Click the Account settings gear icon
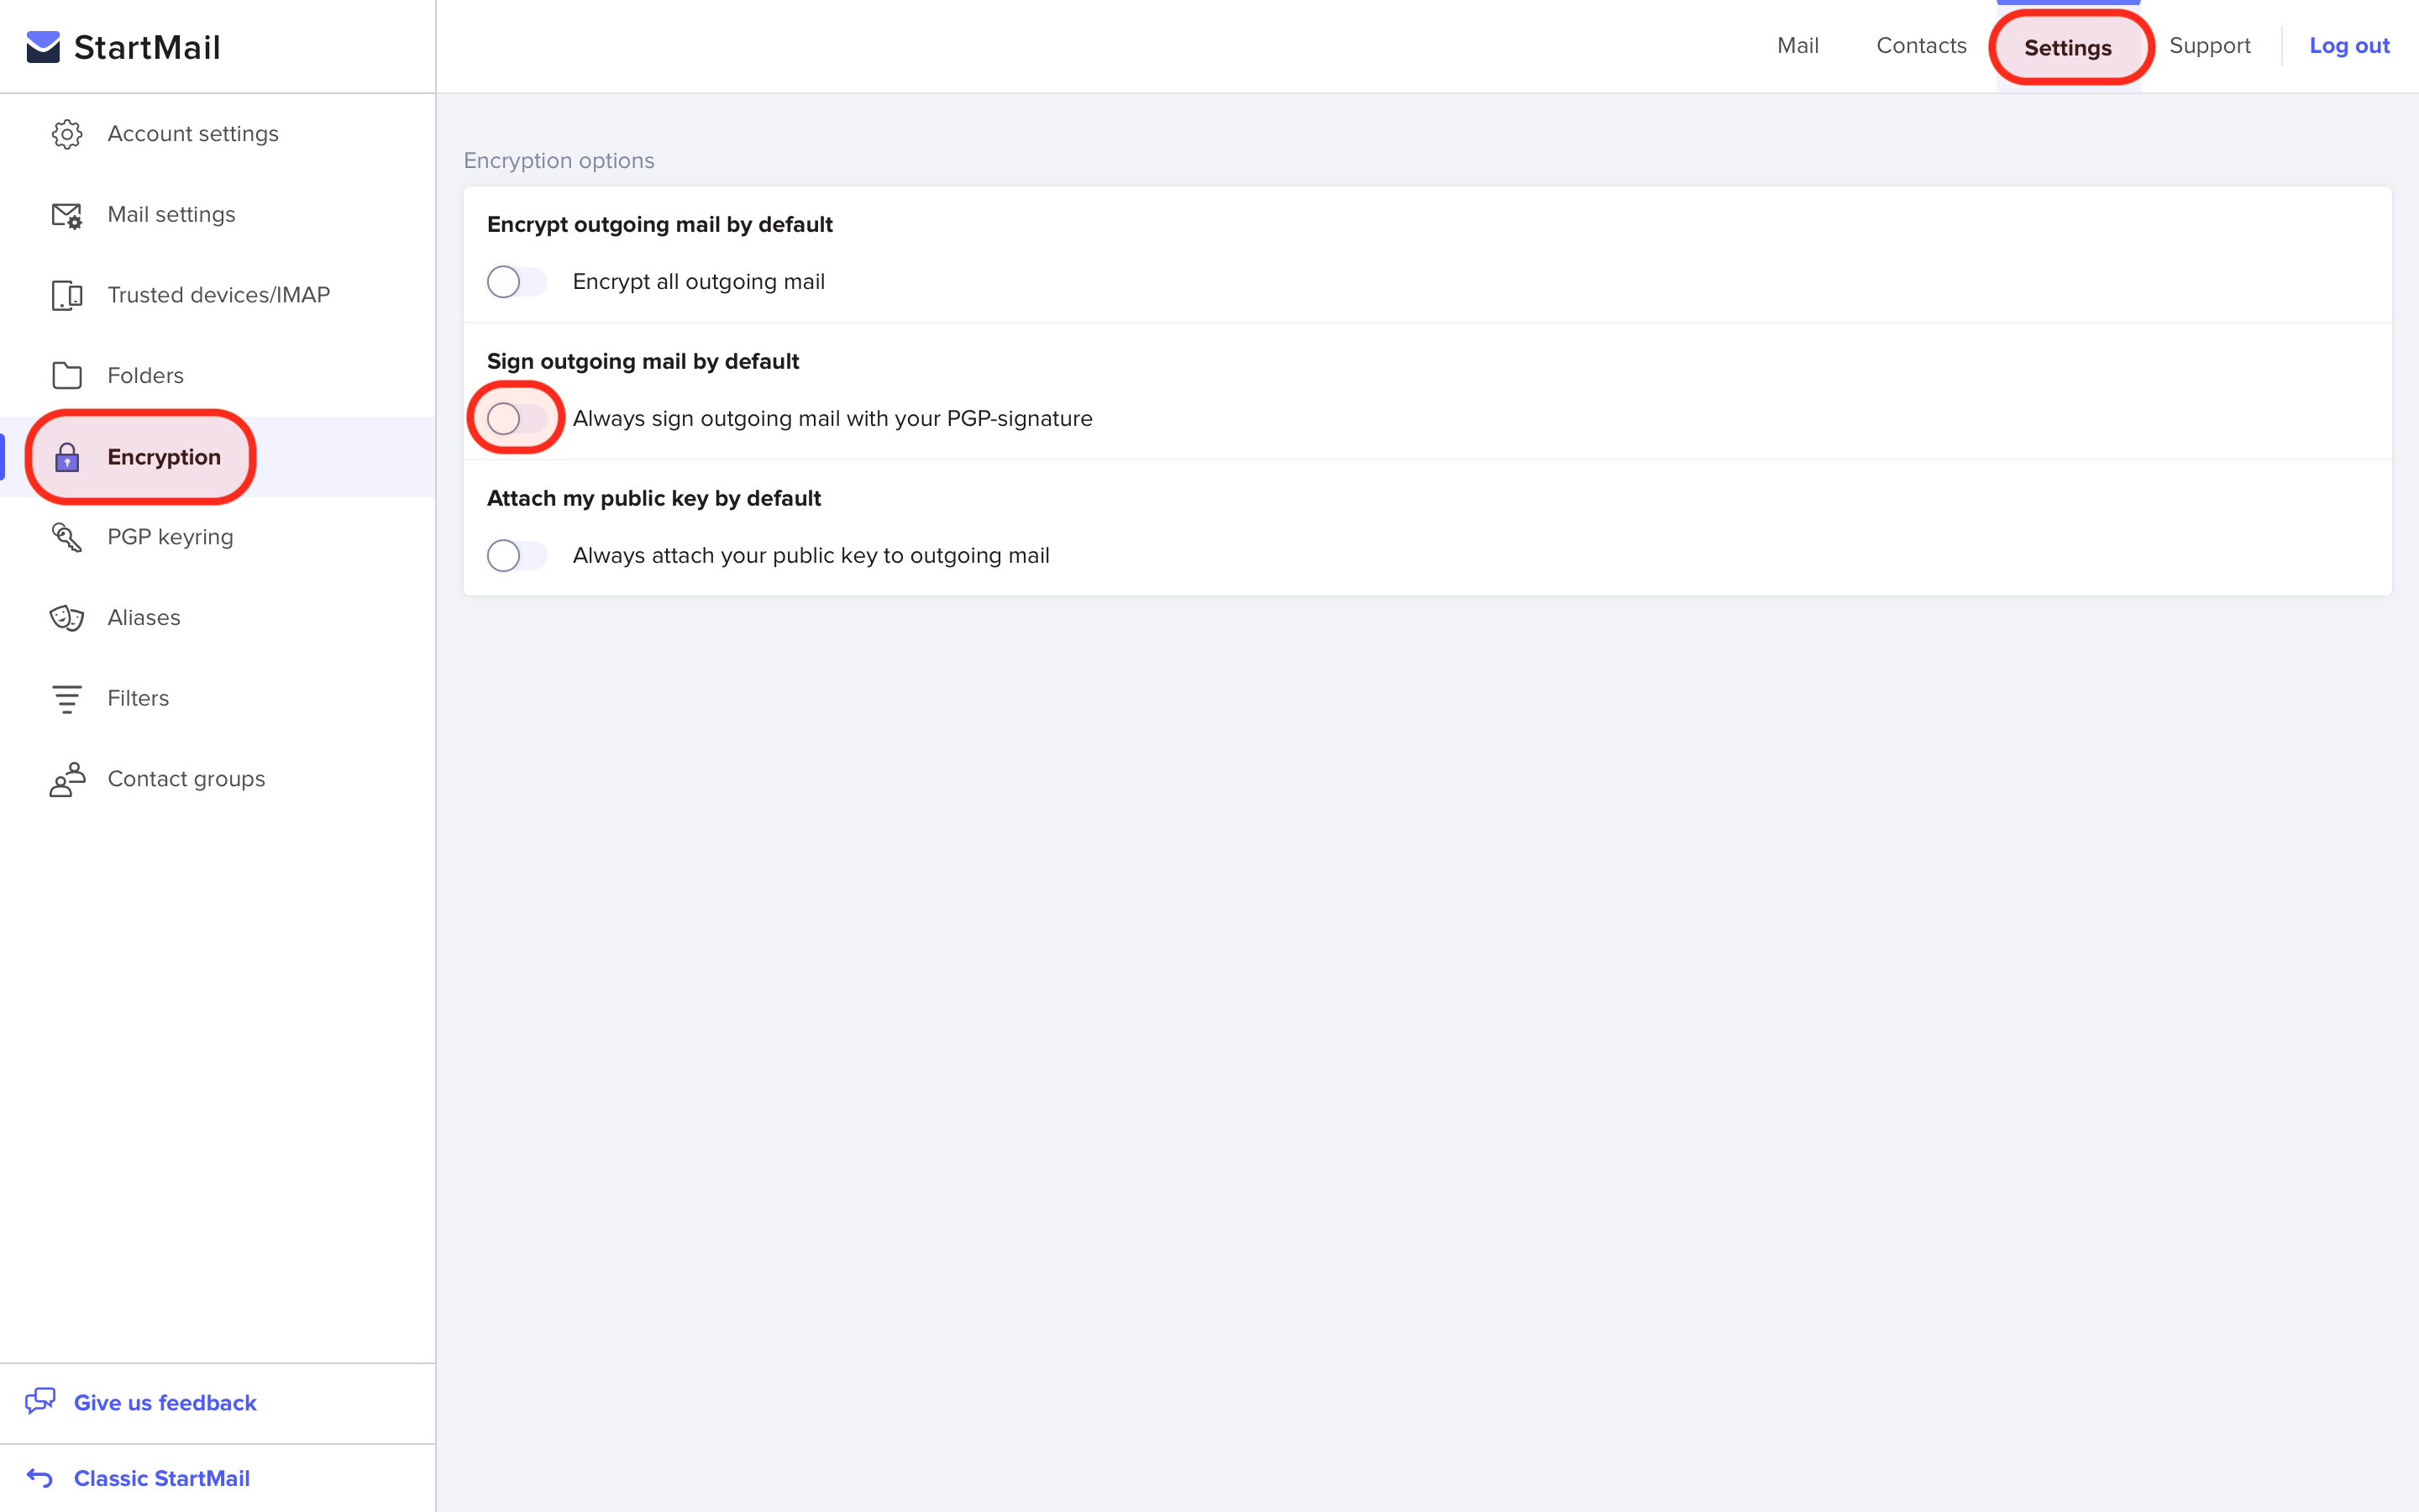2419x1512 pixels. pos(67,134)
